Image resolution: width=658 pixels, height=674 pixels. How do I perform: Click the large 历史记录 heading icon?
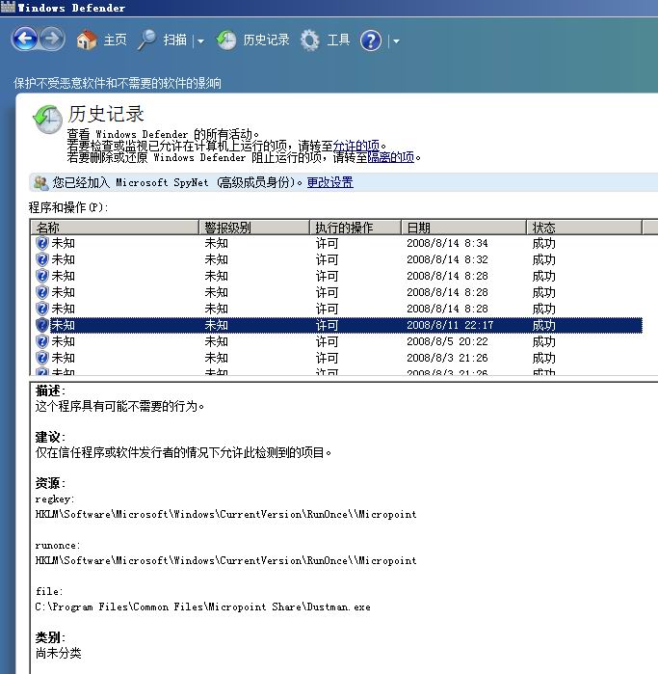click(47, 120)
